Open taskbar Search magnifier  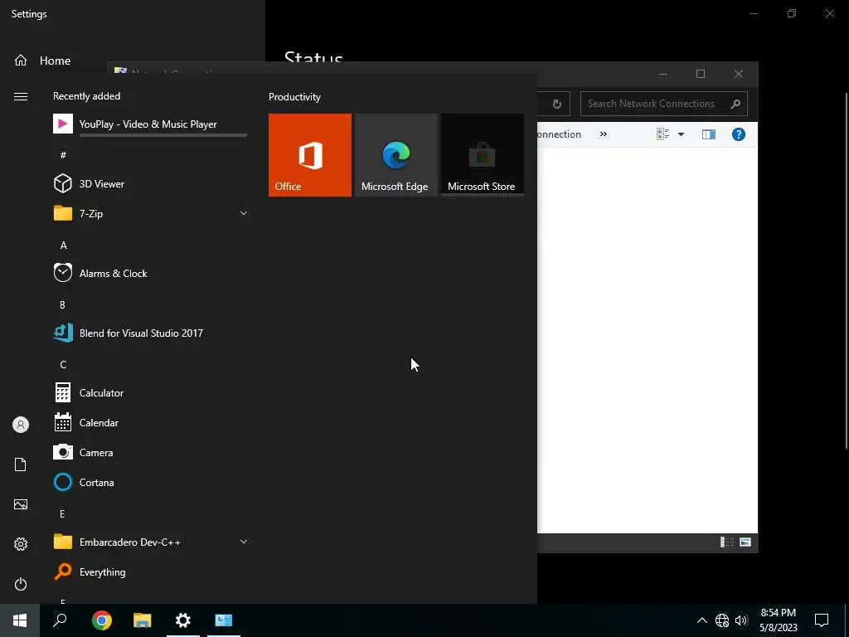(60, 620)
